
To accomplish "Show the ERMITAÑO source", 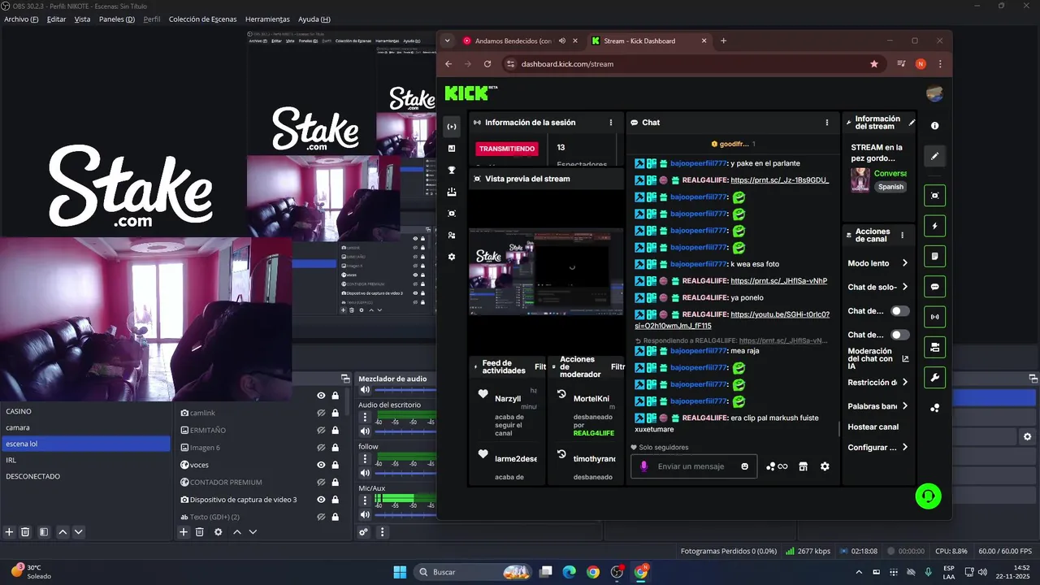I will pos(321,430).
